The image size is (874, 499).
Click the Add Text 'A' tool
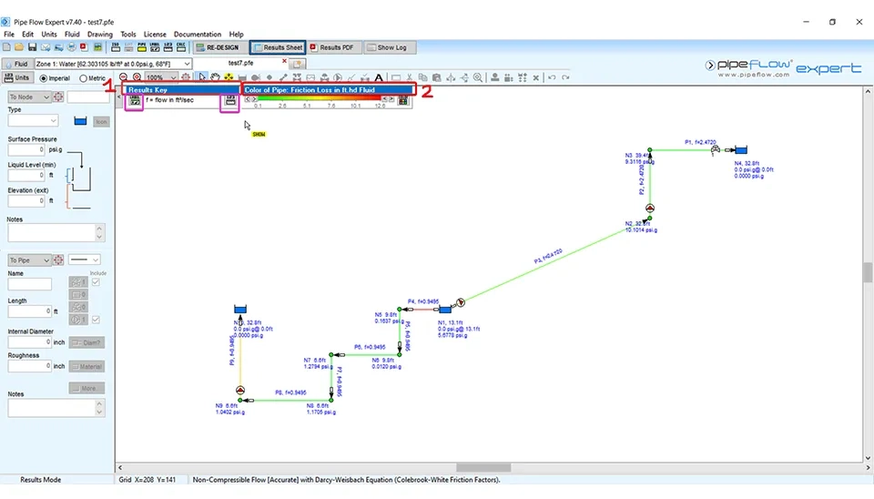click(x=380, y=78)
